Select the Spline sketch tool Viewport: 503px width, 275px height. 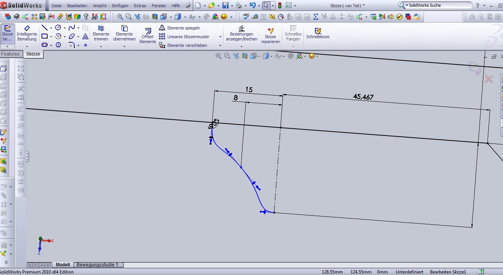tap(71, 28)
